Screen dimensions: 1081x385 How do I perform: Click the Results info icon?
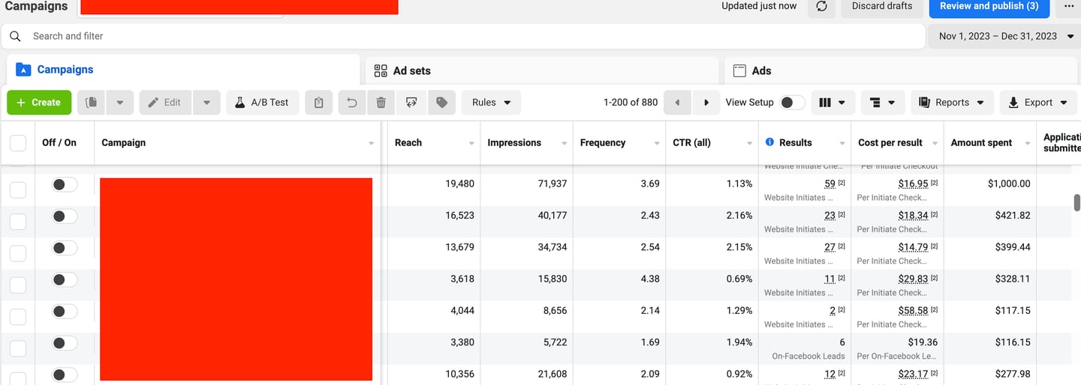click(769, 142)
